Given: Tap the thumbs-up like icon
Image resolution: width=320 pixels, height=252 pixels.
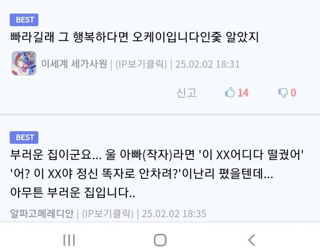Looking at the screenshot, I should (230, 92).
